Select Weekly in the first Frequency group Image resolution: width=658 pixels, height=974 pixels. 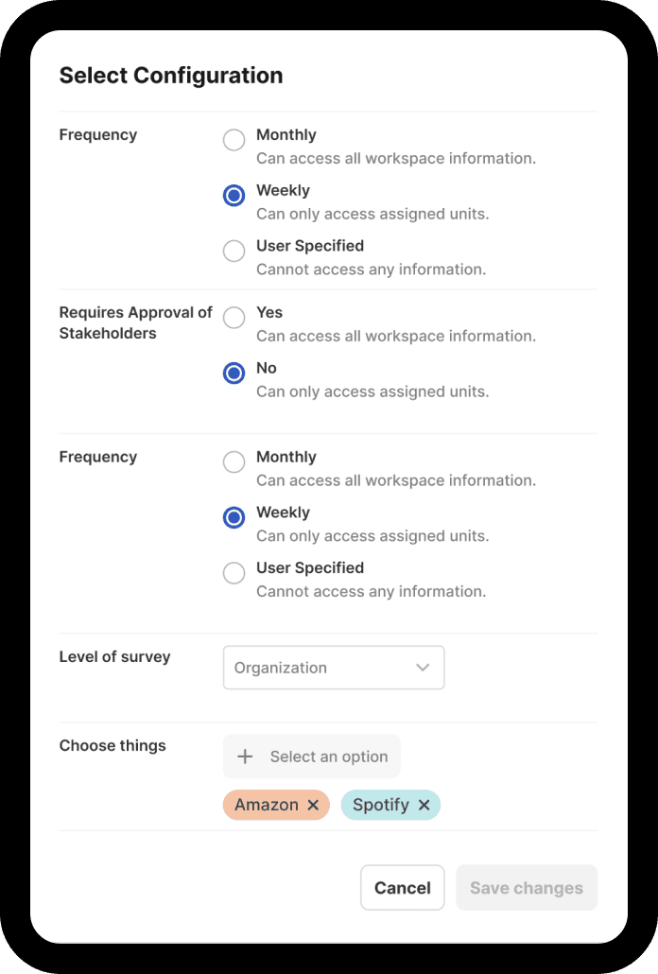pos(234,196)
